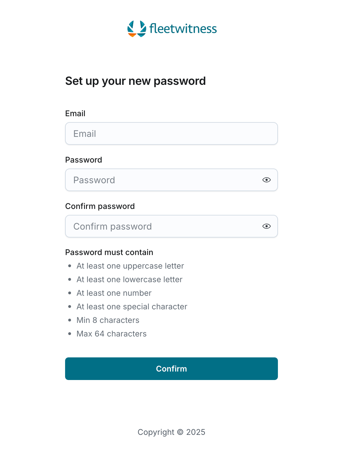
Task: Click the fleetwitness wordmark text
Action: (x=183, y=29)
